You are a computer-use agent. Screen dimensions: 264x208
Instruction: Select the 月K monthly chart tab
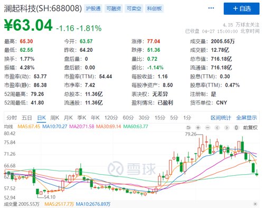68,118
